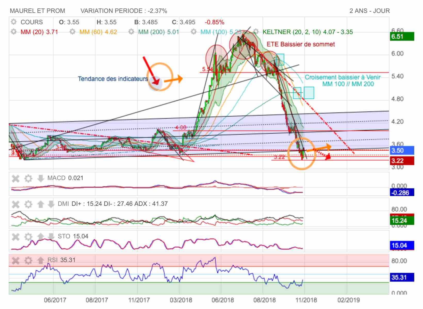This screenshot has height=309, width=423.
Task: Click the 2 ANS - JOUR period label
Action: point(370,11)
